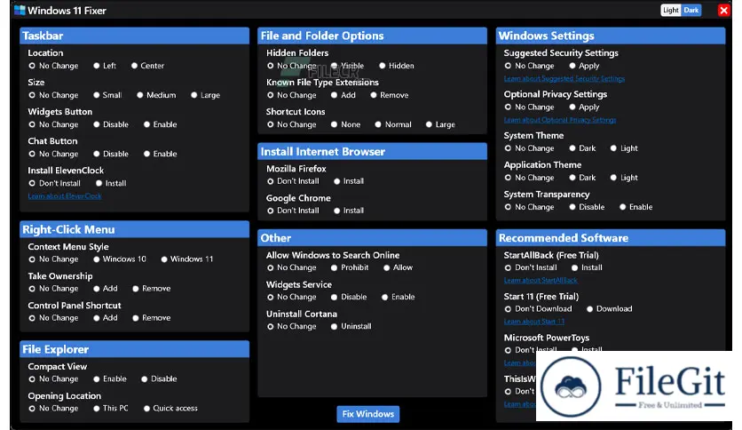This screenshot has width=742, height=430.
Task: Set Taskbar Location to Left
Action: (x=105, y=66)
